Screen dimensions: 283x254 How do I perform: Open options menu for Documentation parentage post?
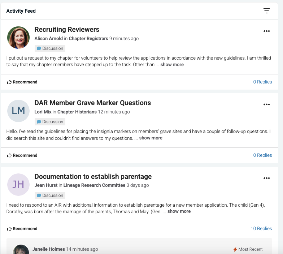point(266,178)
